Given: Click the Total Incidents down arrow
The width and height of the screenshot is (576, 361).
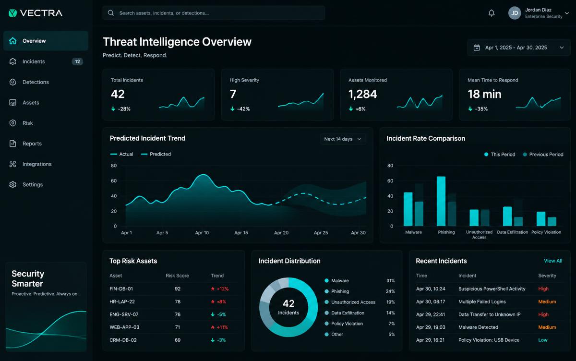Looking at the screenshot, I should coord(113,109).
